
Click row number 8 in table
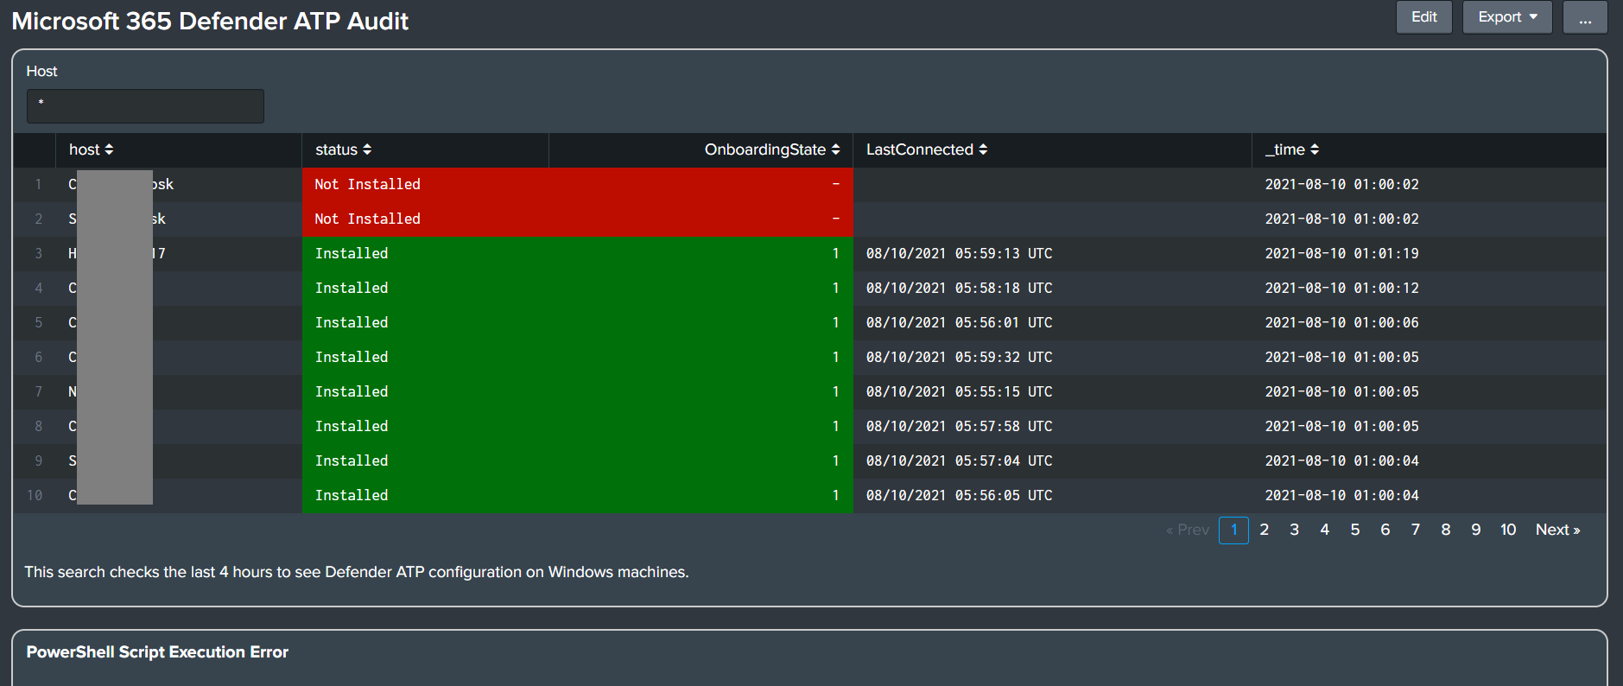(x=38, y=426)
